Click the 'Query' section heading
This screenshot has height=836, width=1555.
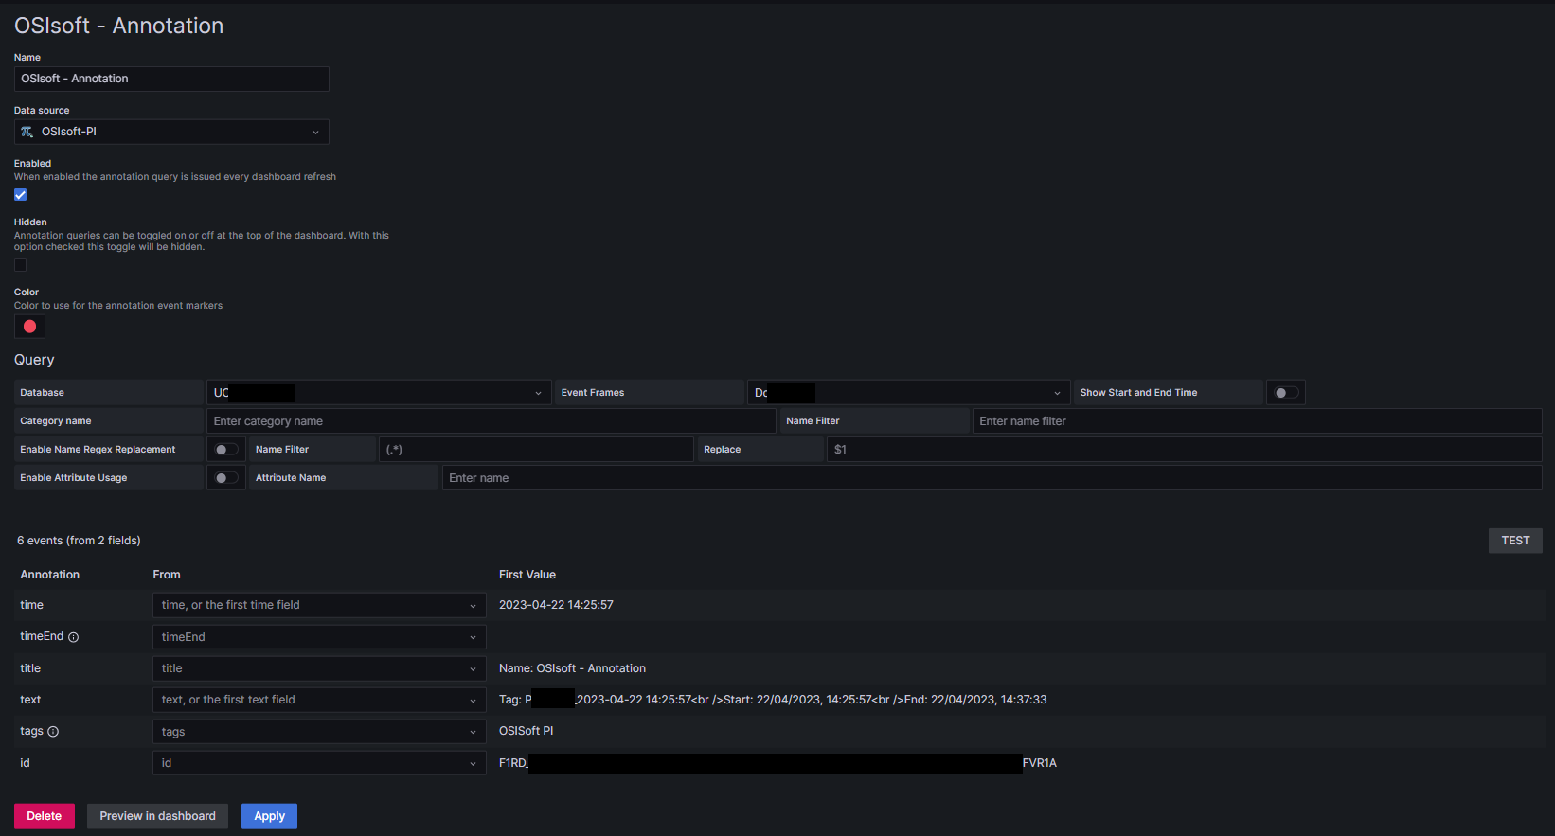pyautogui.click(x=34, y=360)
